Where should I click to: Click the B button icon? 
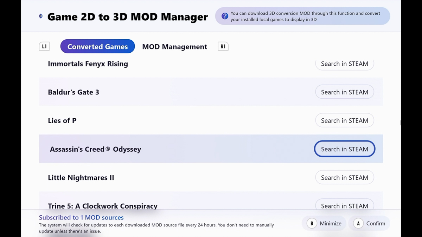pyautogui.click(x=312, y=223)
